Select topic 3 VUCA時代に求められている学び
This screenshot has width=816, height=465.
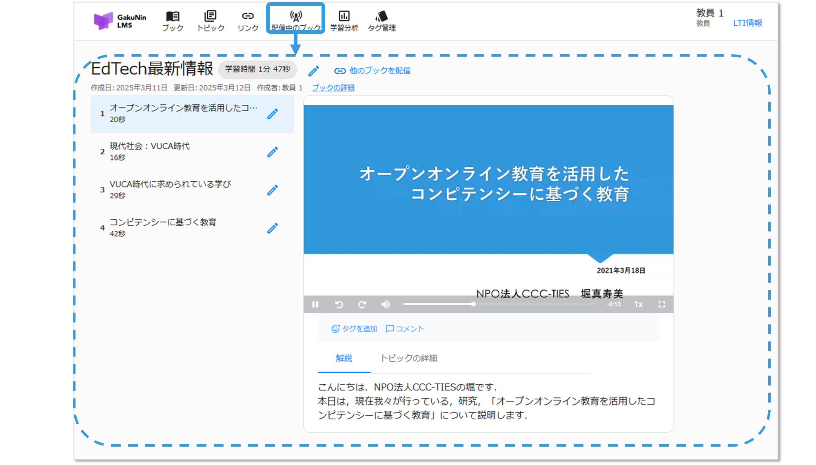click(x=170, y=190)
